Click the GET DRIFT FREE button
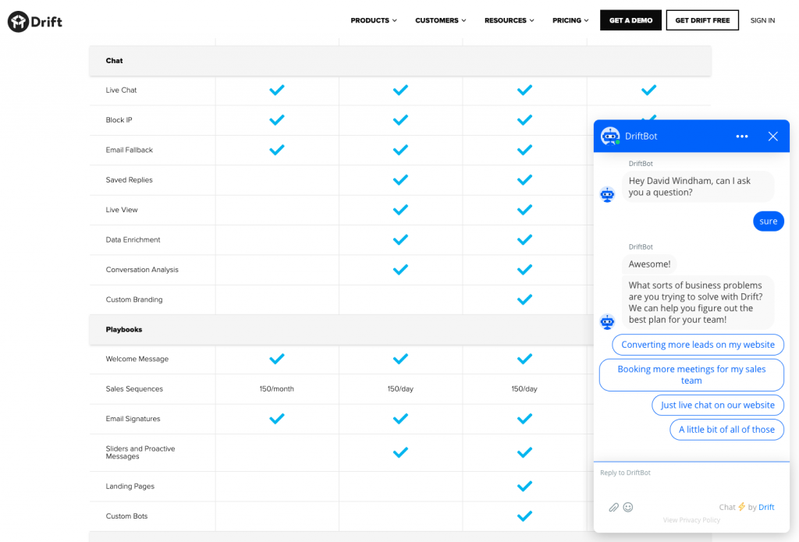This screenshot has height=542, width=799. (x=702, y=20)
